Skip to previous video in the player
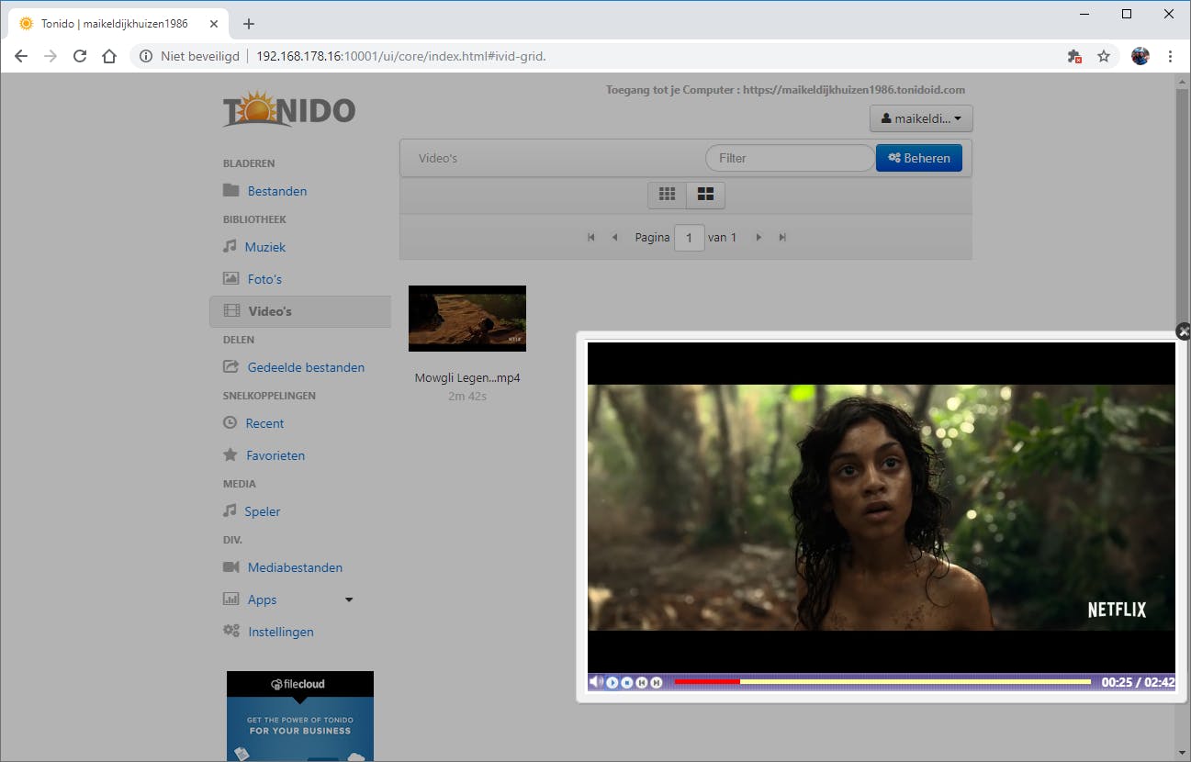 642,682
